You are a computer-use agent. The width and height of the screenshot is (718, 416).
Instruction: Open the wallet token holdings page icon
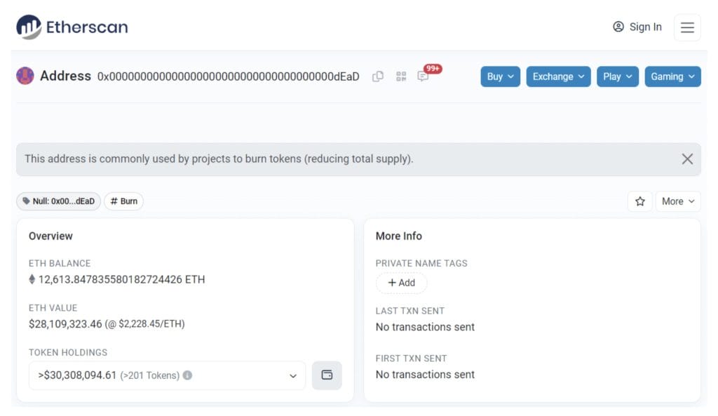pos(327,375)
